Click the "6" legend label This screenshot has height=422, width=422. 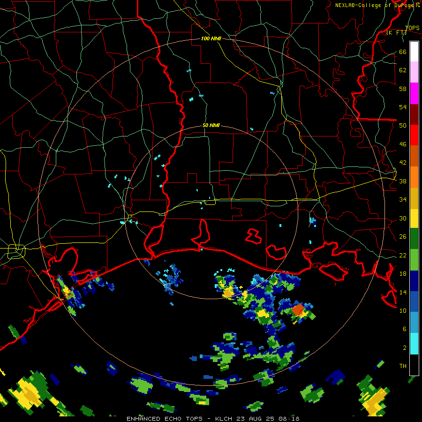tap(404, 329)
